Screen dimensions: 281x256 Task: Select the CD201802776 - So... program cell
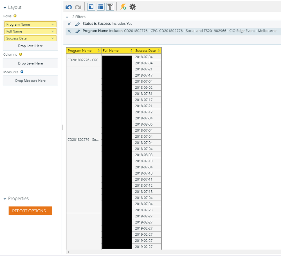84,140
